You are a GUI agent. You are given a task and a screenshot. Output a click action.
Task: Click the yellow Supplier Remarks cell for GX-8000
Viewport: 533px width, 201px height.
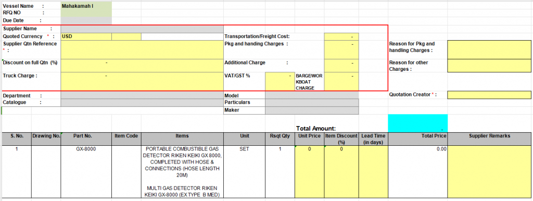(489, 172)
